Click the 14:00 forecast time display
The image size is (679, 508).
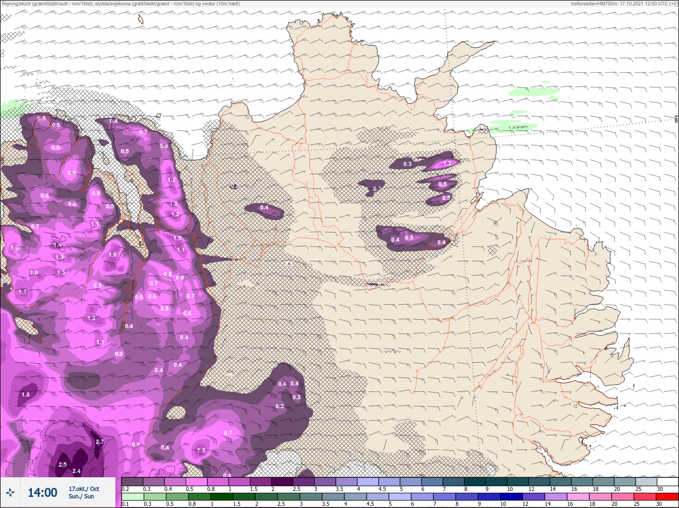coord(42,493)
